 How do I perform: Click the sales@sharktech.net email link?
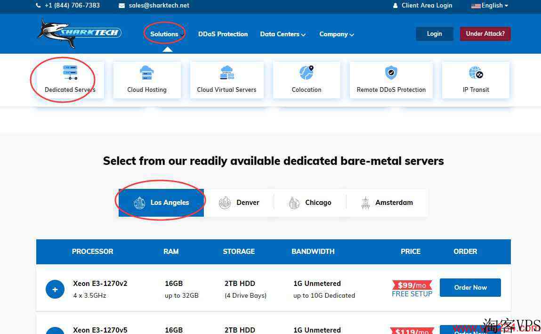(159, 6)
